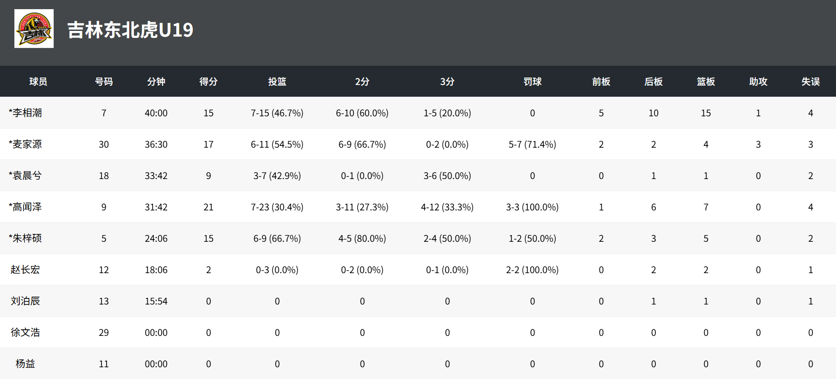Click the 投篮 column header

coord(277,81)
